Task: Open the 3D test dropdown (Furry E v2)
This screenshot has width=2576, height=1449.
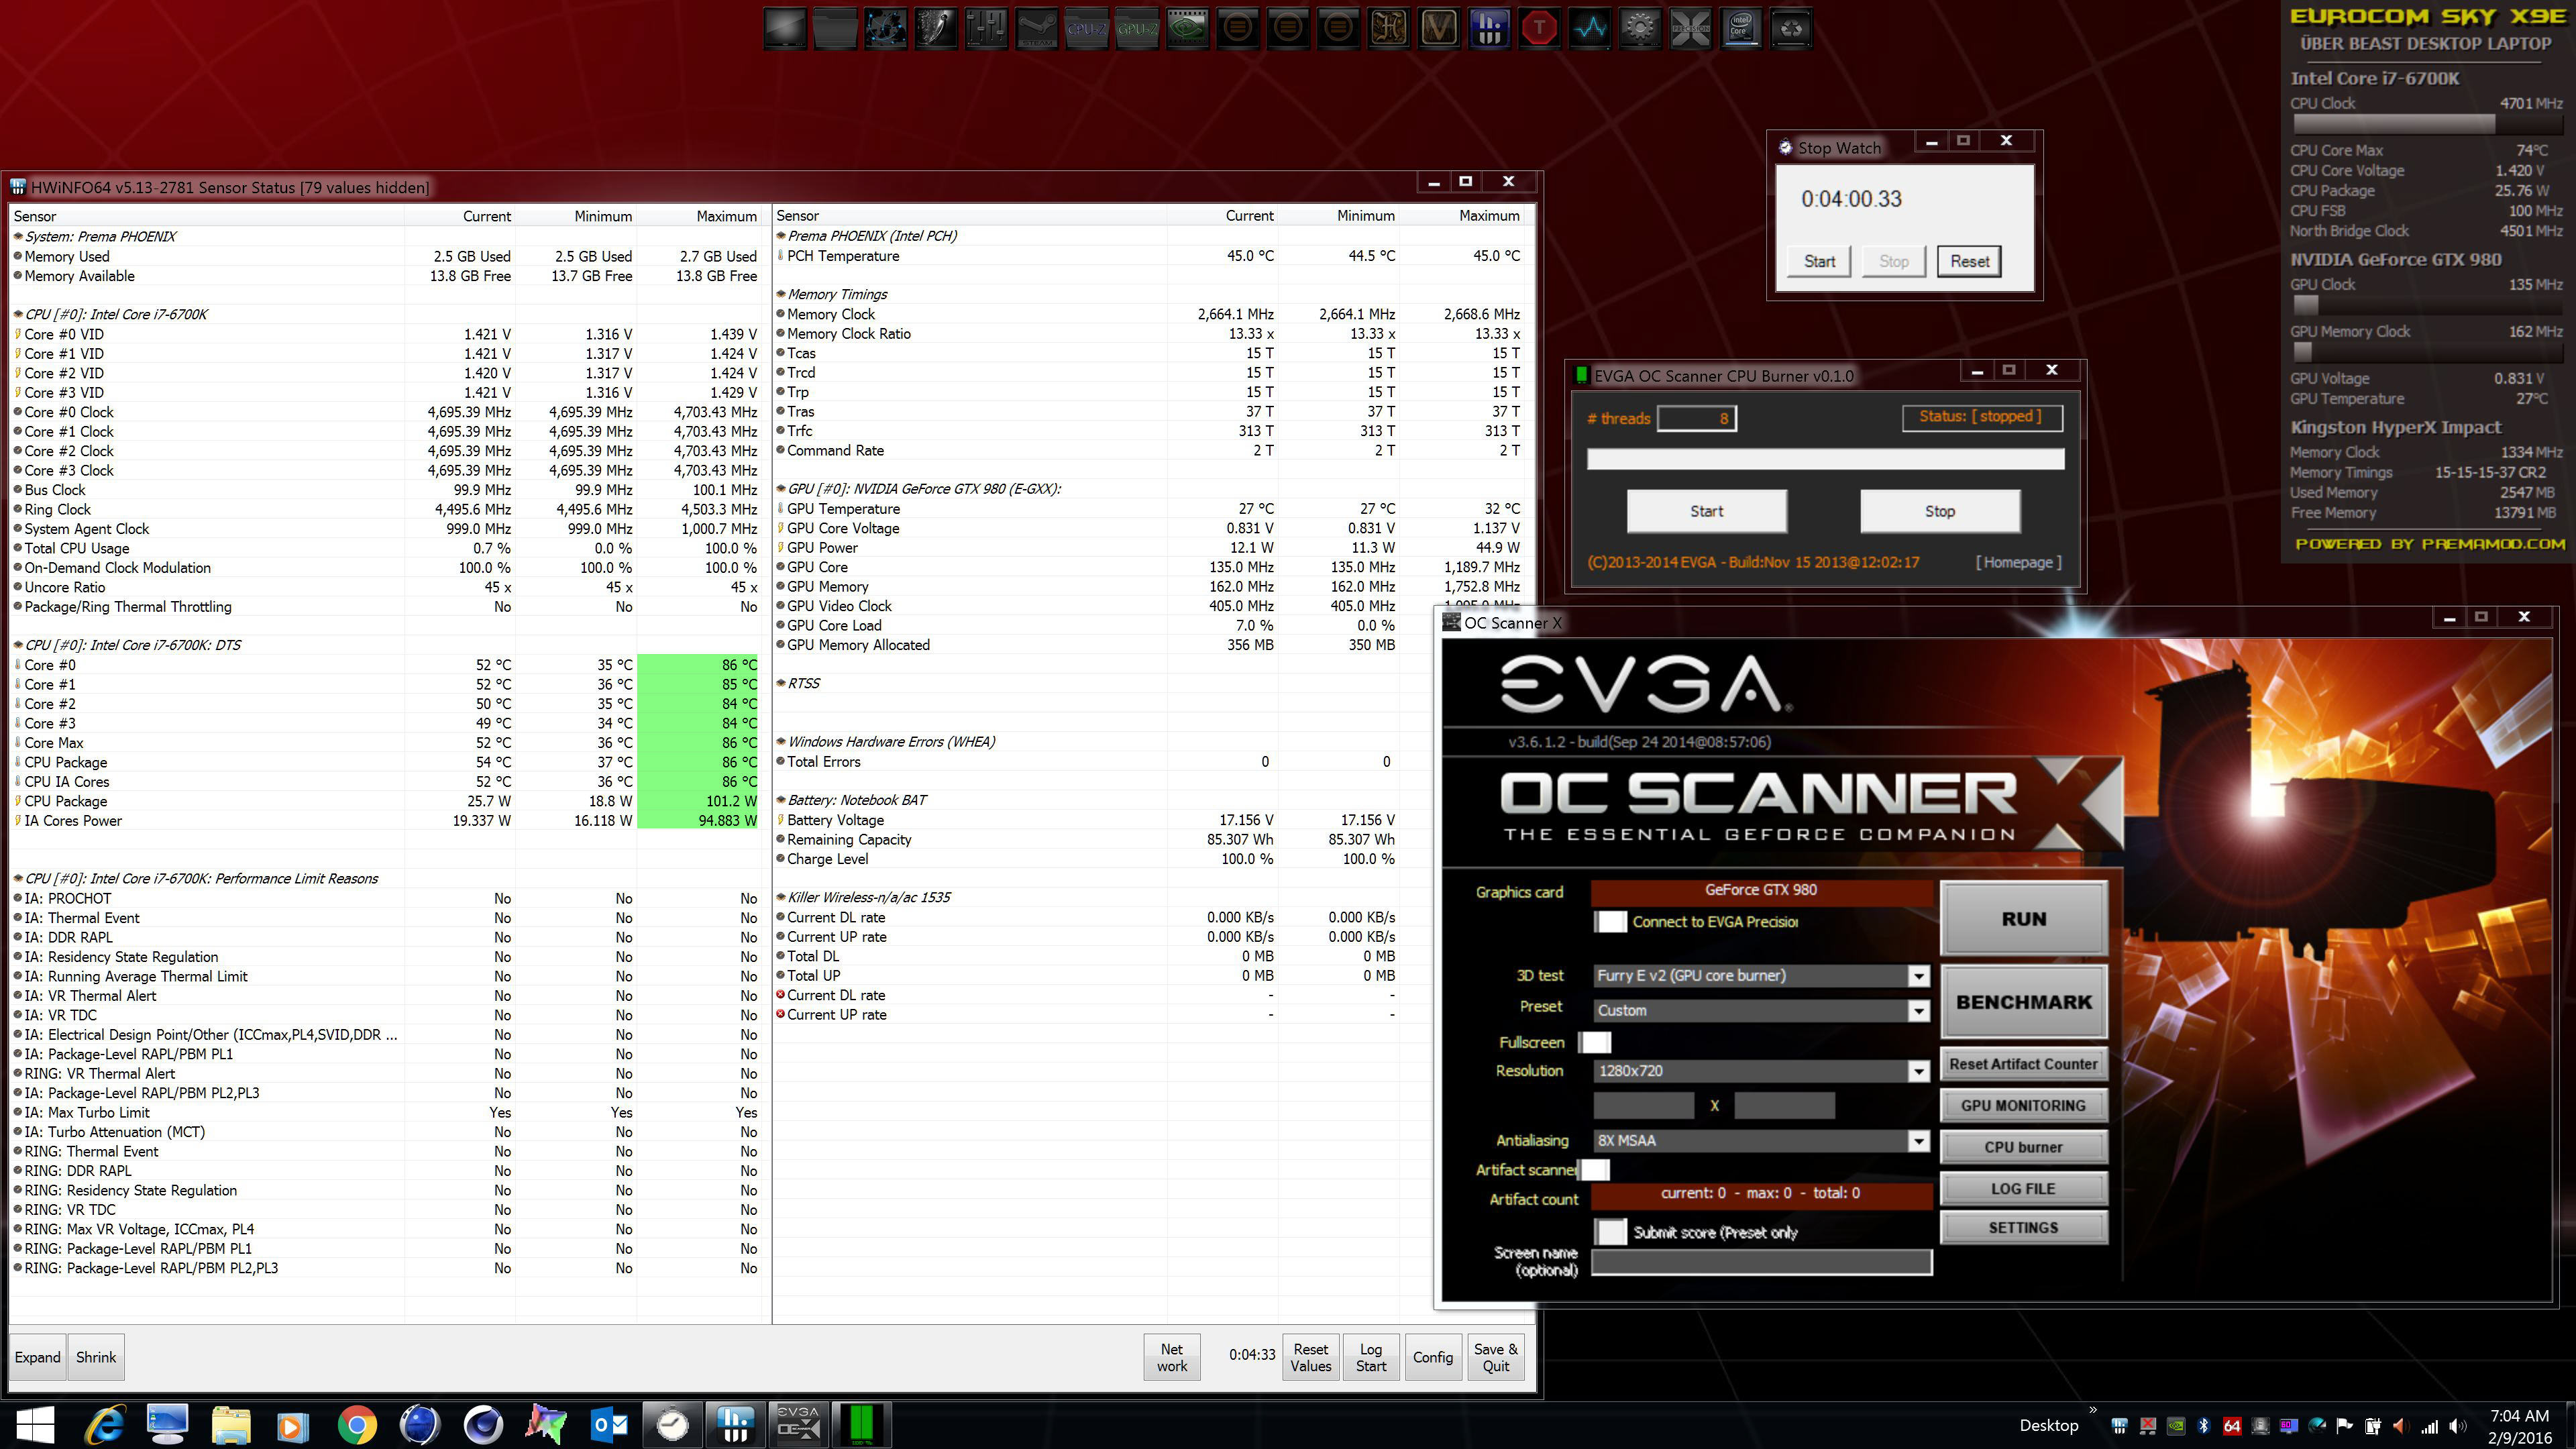Action: tap(1761, 976)
